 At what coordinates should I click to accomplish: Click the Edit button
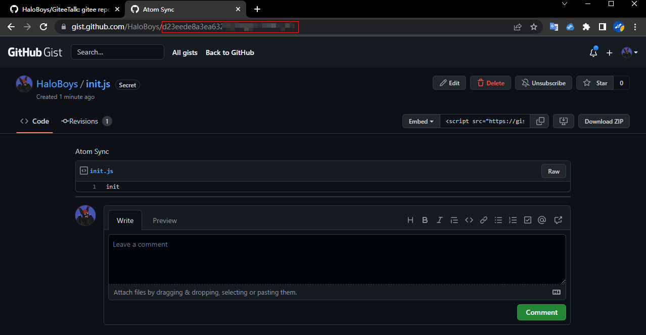tap(449, 83)
